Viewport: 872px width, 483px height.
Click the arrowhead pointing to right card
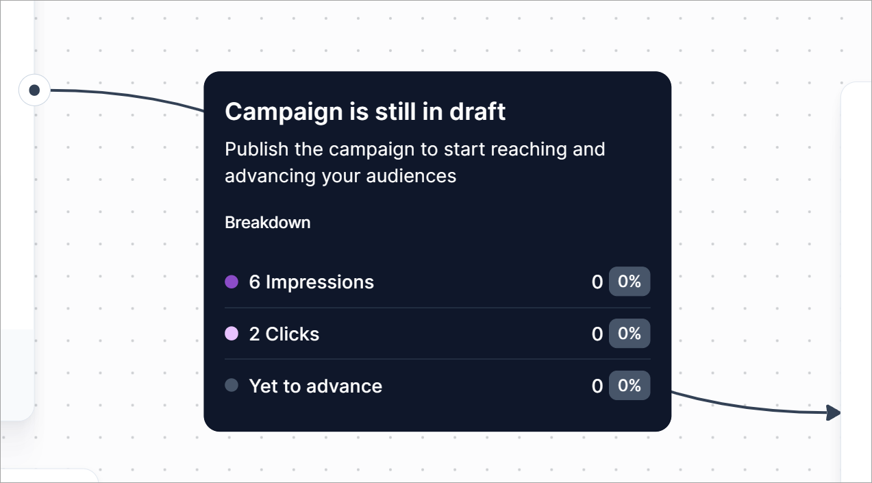(x=833, y=412)
